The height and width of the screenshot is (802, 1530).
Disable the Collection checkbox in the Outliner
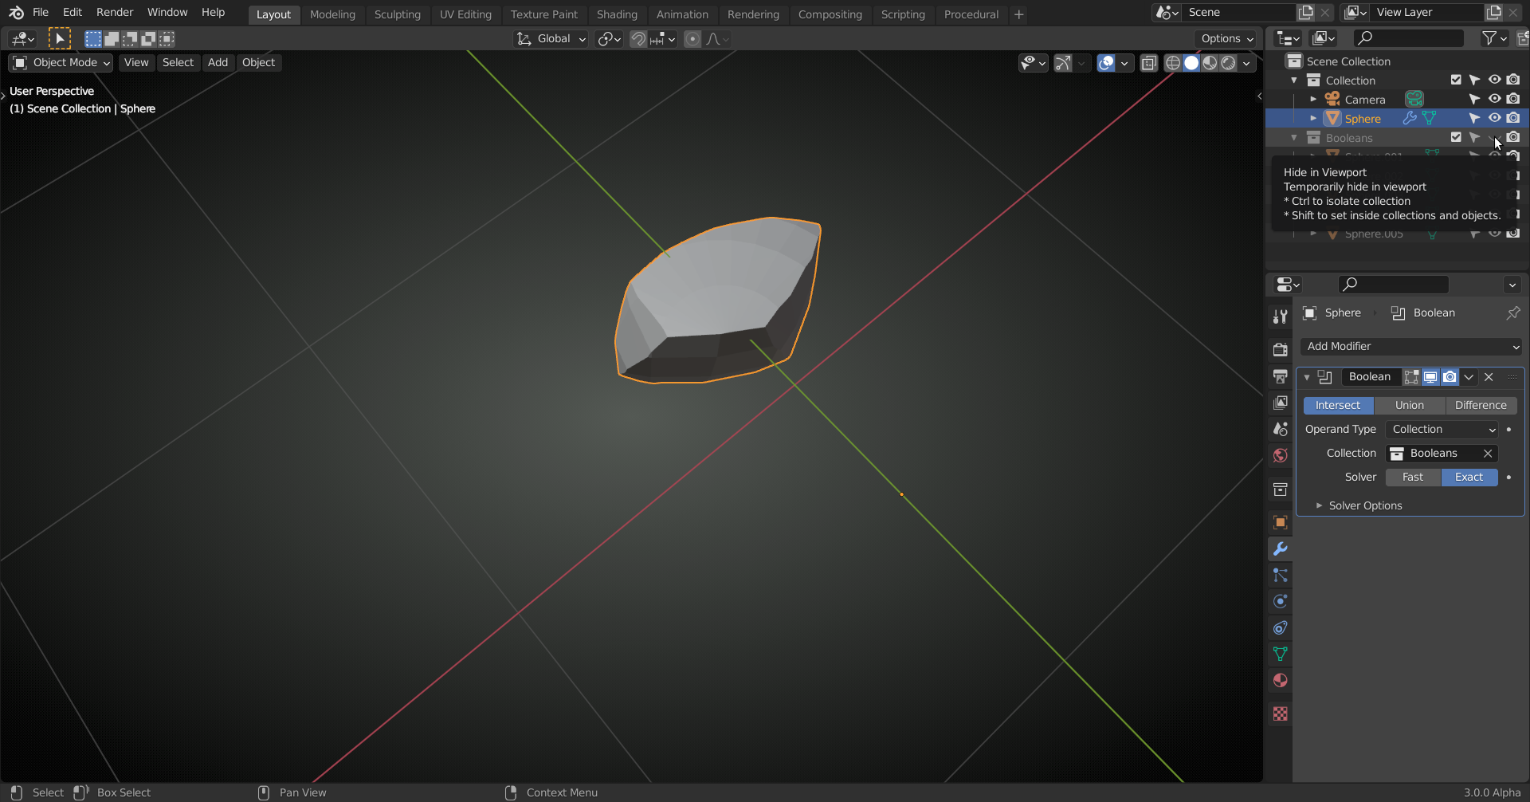(x=1456, y=80)
